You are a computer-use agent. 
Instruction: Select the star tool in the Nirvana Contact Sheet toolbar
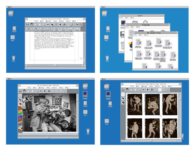(168, 90)
